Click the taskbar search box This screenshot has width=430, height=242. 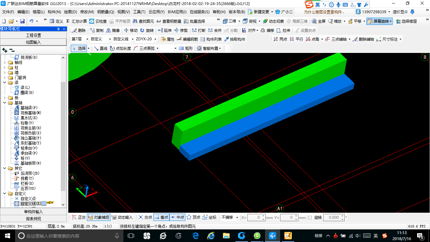pyautogui.click(x=69, y=236)
